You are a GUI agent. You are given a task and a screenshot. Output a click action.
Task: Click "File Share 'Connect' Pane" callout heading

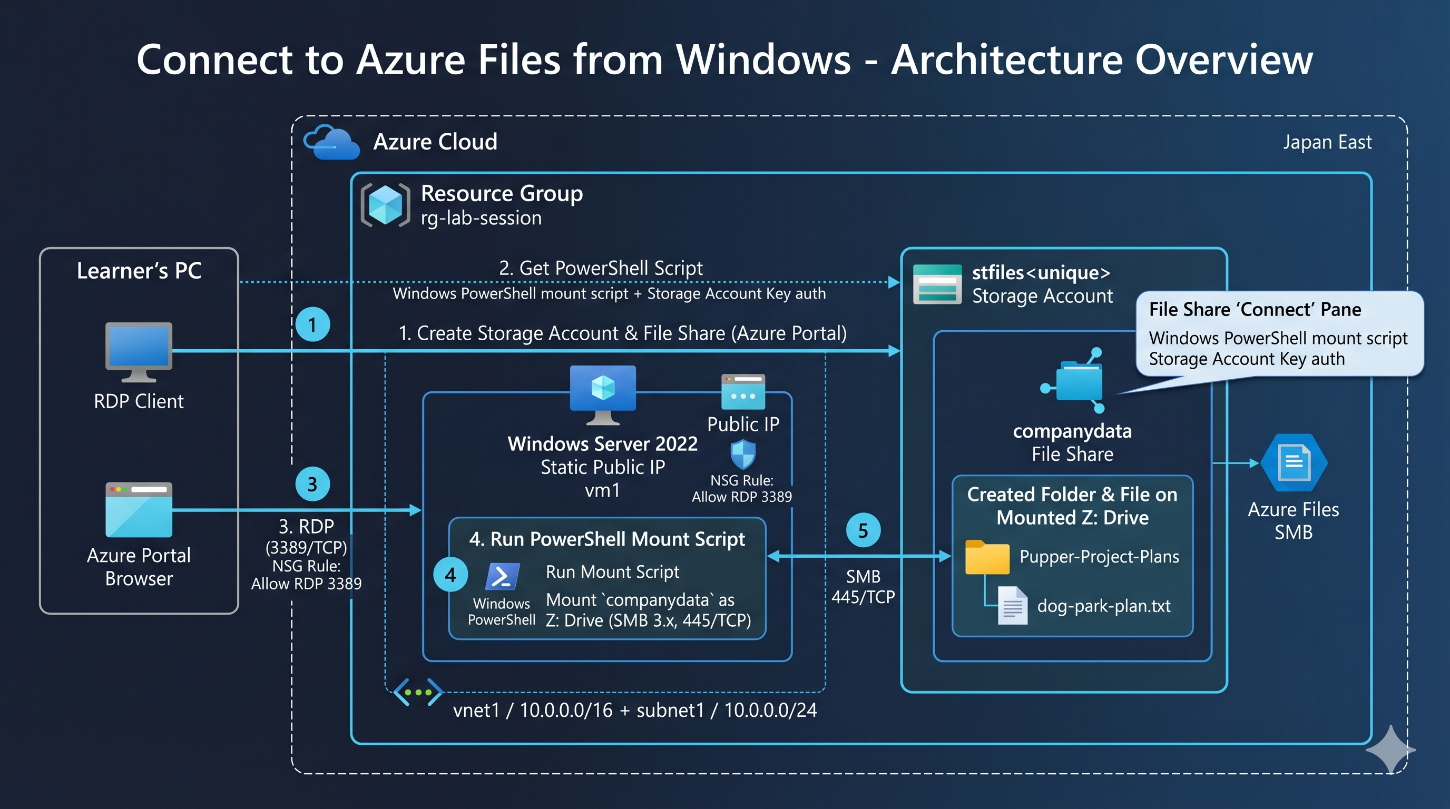click(x=1255, y=309)
